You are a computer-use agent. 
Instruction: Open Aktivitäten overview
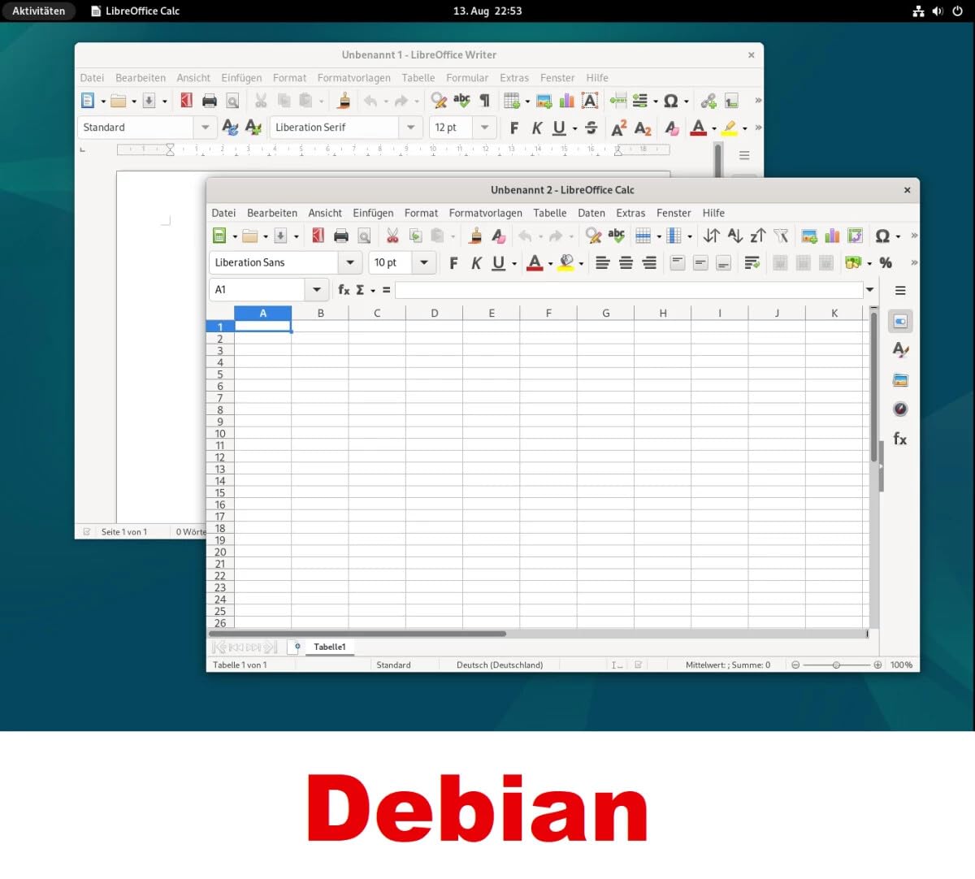(x=38, y=11)
